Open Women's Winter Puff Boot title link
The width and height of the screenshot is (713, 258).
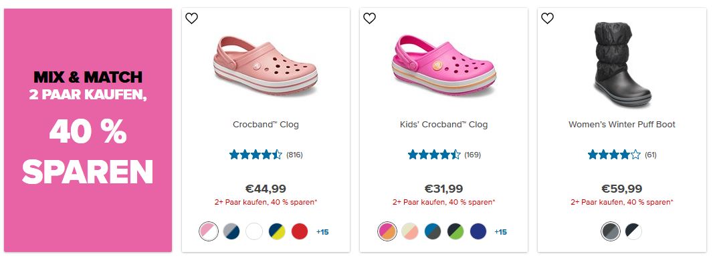coord(621,124)
